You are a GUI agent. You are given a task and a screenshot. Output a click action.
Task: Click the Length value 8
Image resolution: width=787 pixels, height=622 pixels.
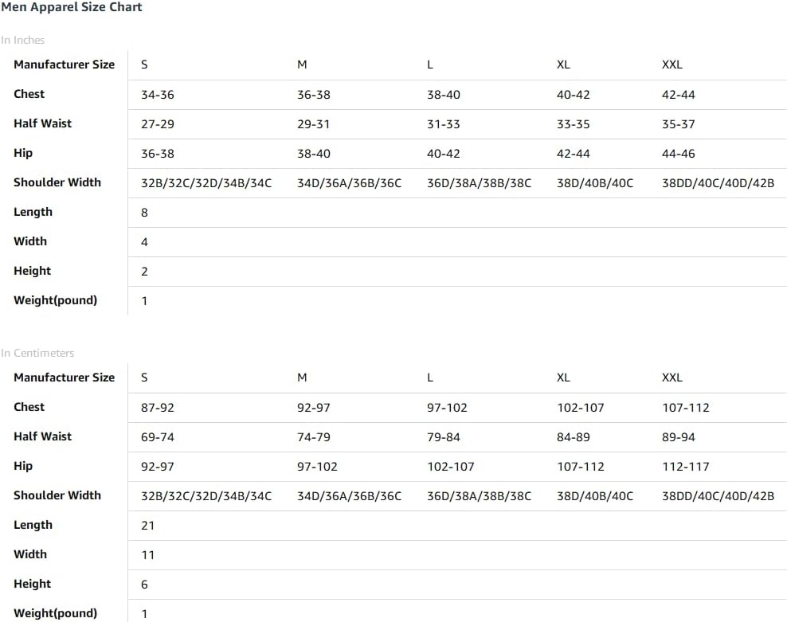tap(144, 213)
